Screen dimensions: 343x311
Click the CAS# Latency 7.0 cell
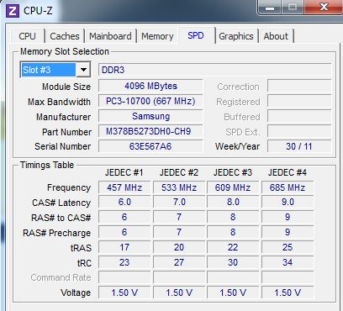(x=179, y=203)
